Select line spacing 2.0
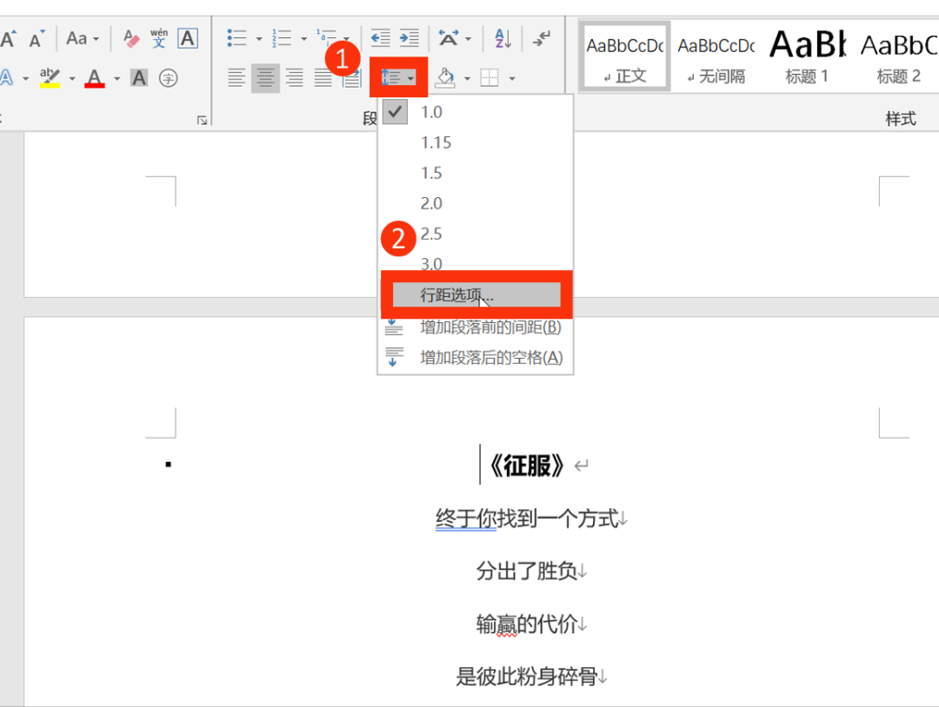 pyautogui.click(x=476, y=203)
